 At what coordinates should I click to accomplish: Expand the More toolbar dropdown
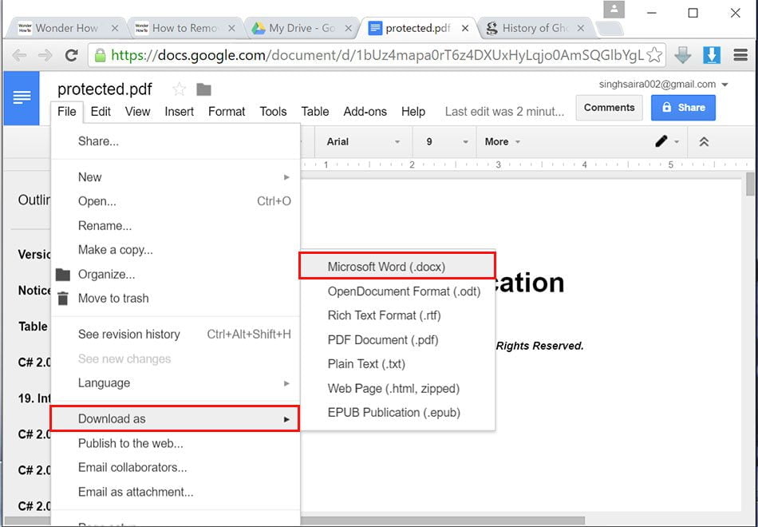point(503,142)
